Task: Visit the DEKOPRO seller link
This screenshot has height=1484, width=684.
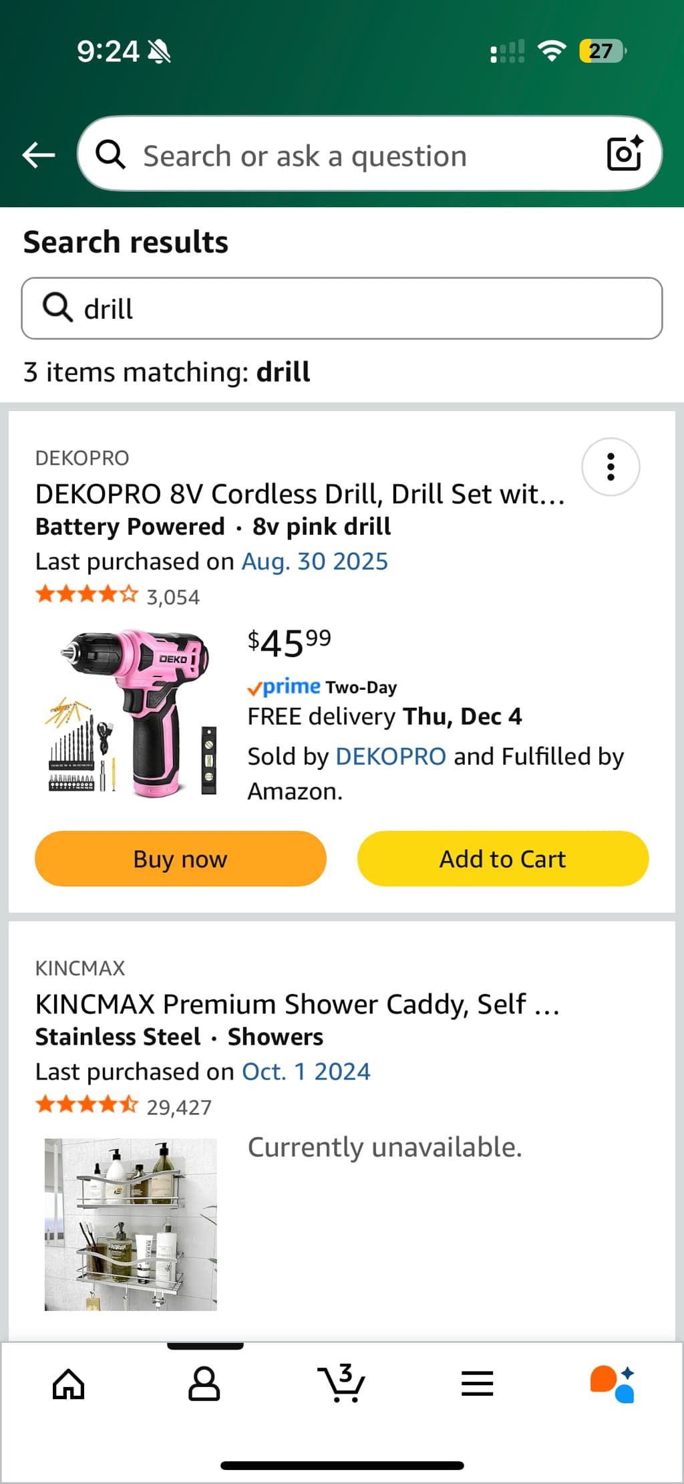Action: pyautogui.click(x=391, y=756)
